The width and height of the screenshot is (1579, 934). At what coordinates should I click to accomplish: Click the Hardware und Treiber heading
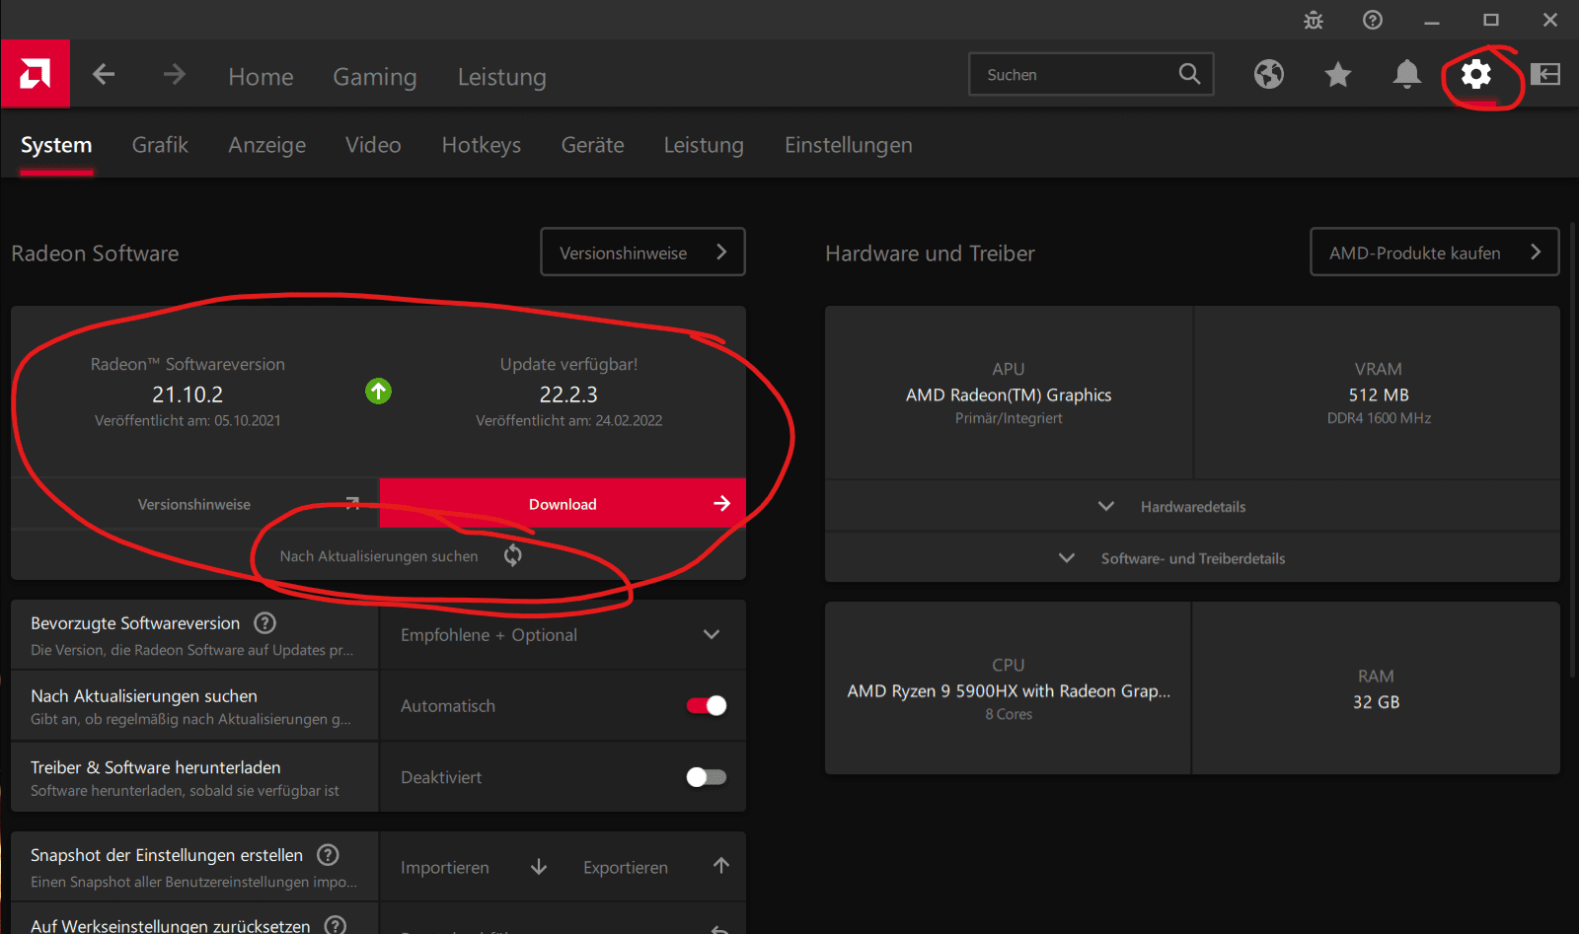pyautogui.click(x=930, y=253)
